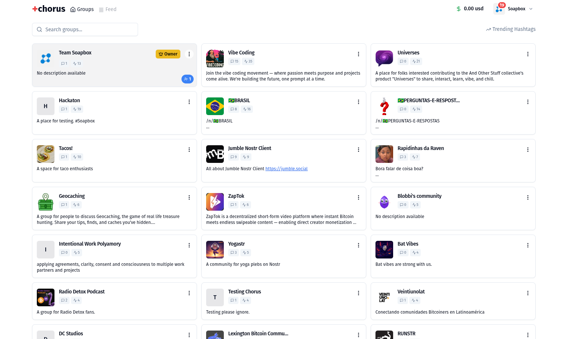Click the Rapidinhas da Raven avatar
Viewport: 568px width, 339px height.
[x=384, y=154]
